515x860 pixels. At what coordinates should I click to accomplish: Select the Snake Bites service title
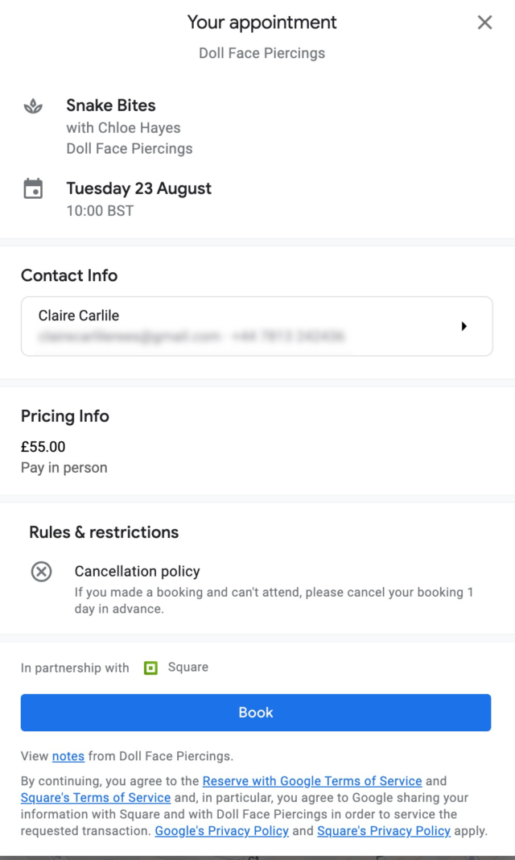coord(110,105)
